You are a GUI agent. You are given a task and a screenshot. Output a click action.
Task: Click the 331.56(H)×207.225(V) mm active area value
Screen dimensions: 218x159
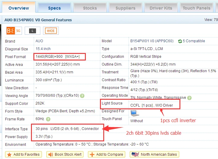click(58, 64)
